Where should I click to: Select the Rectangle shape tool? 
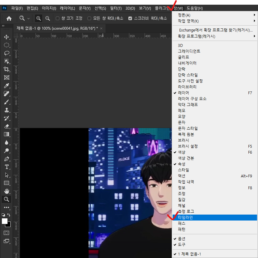point(7,183)
